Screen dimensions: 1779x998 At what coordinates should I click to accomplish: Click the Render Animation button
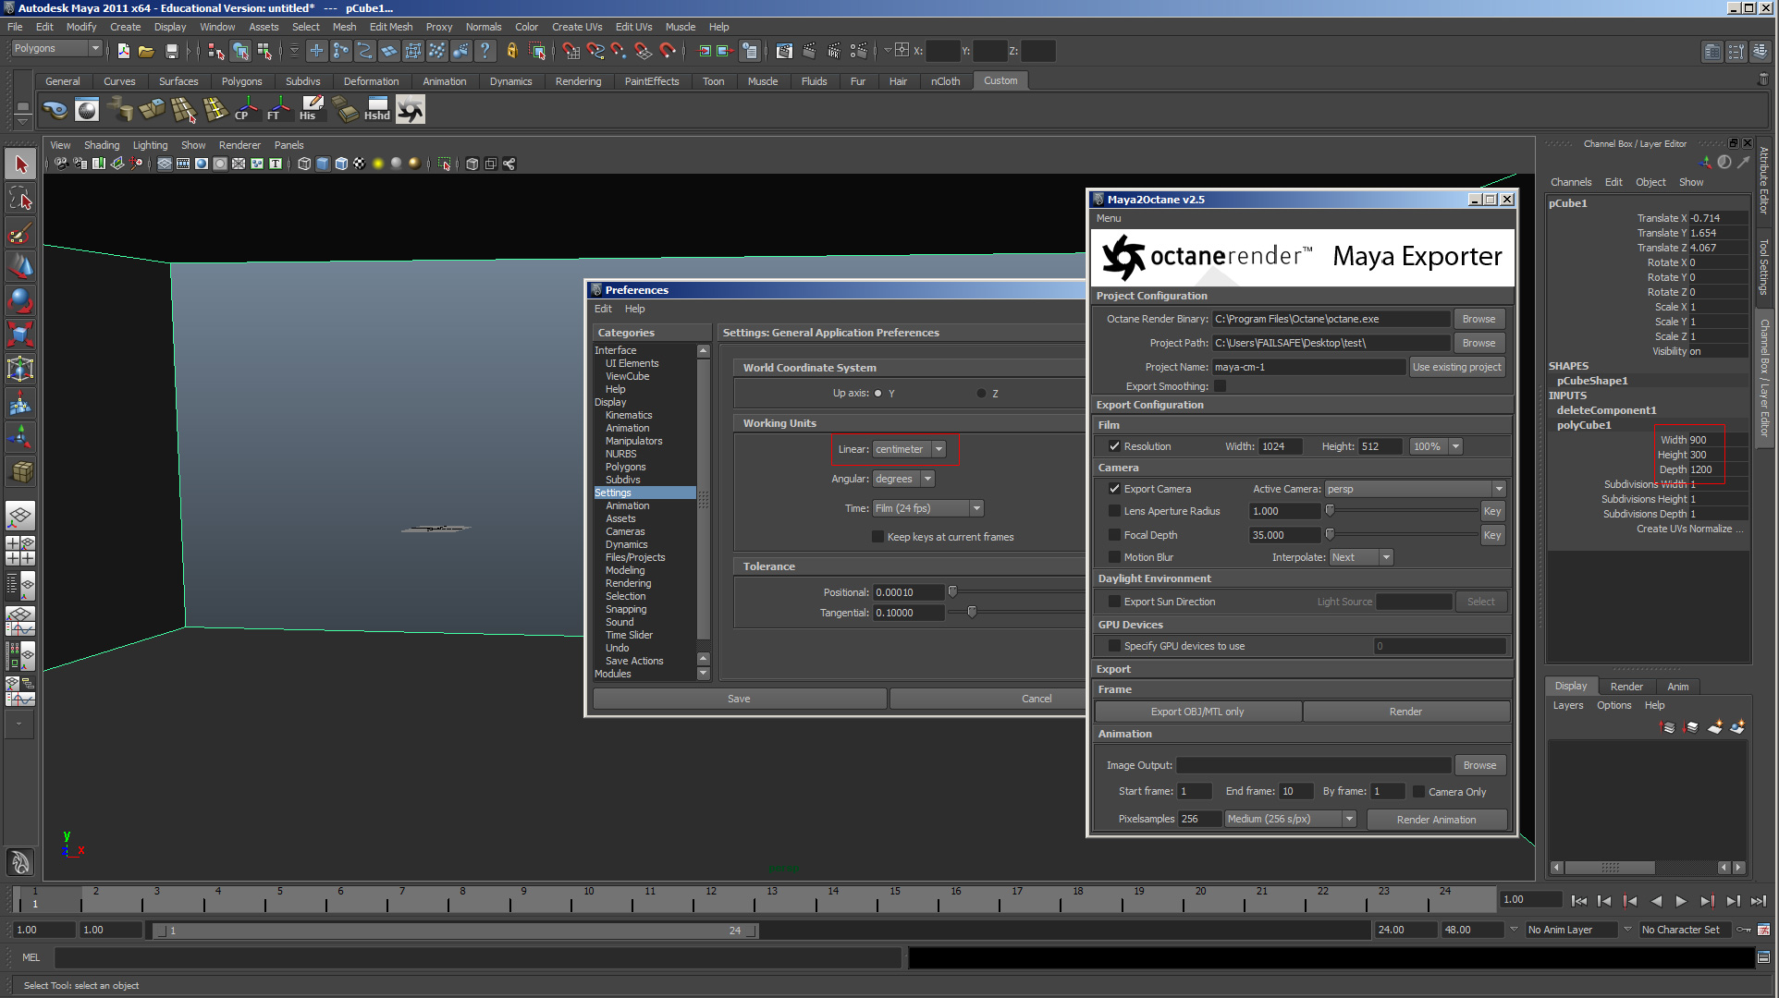1436,820
